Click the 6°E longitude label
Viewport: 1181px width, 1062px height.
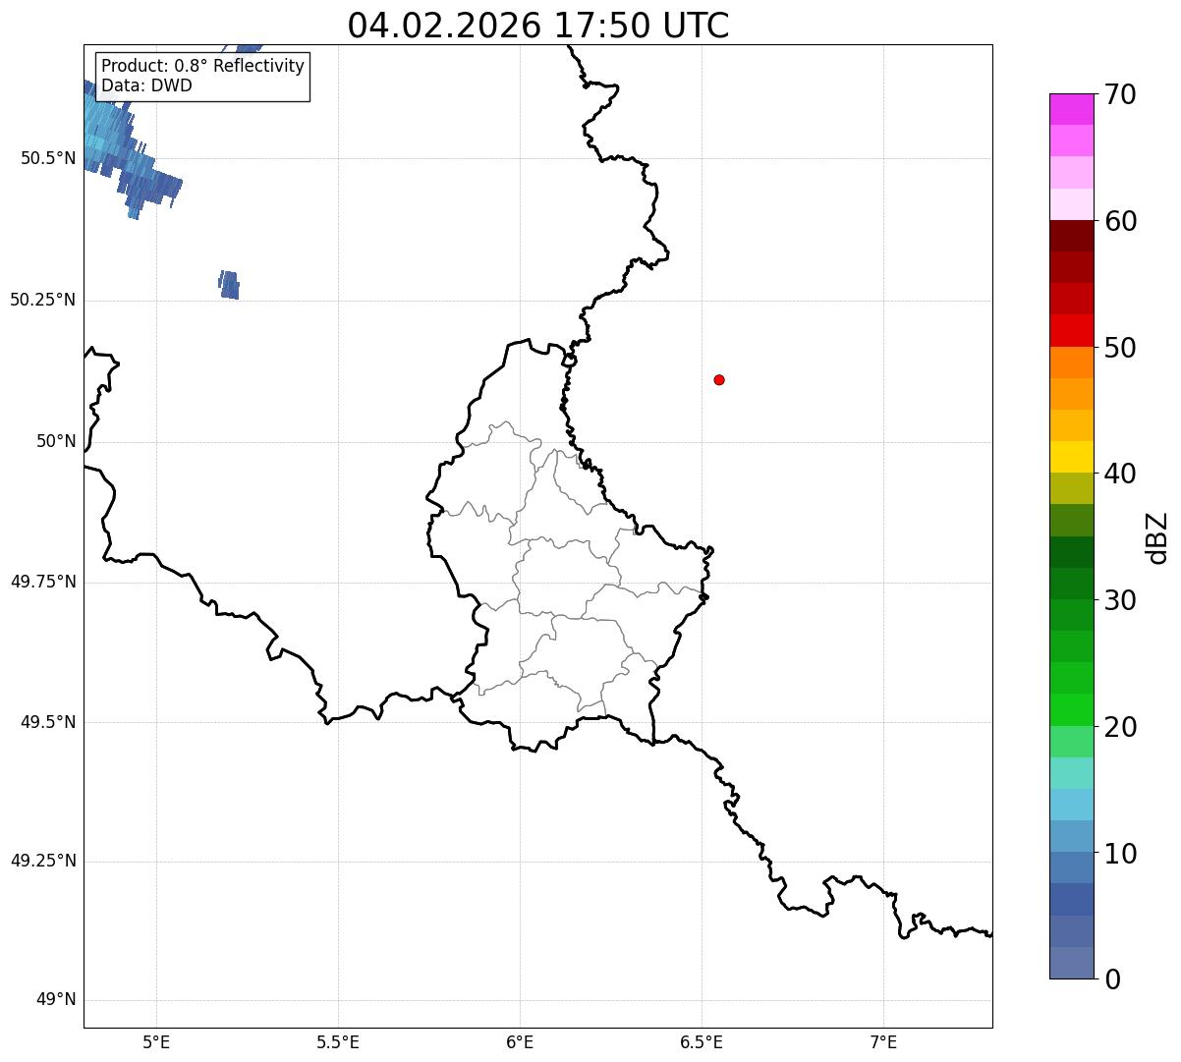(x=520, y=1041)
